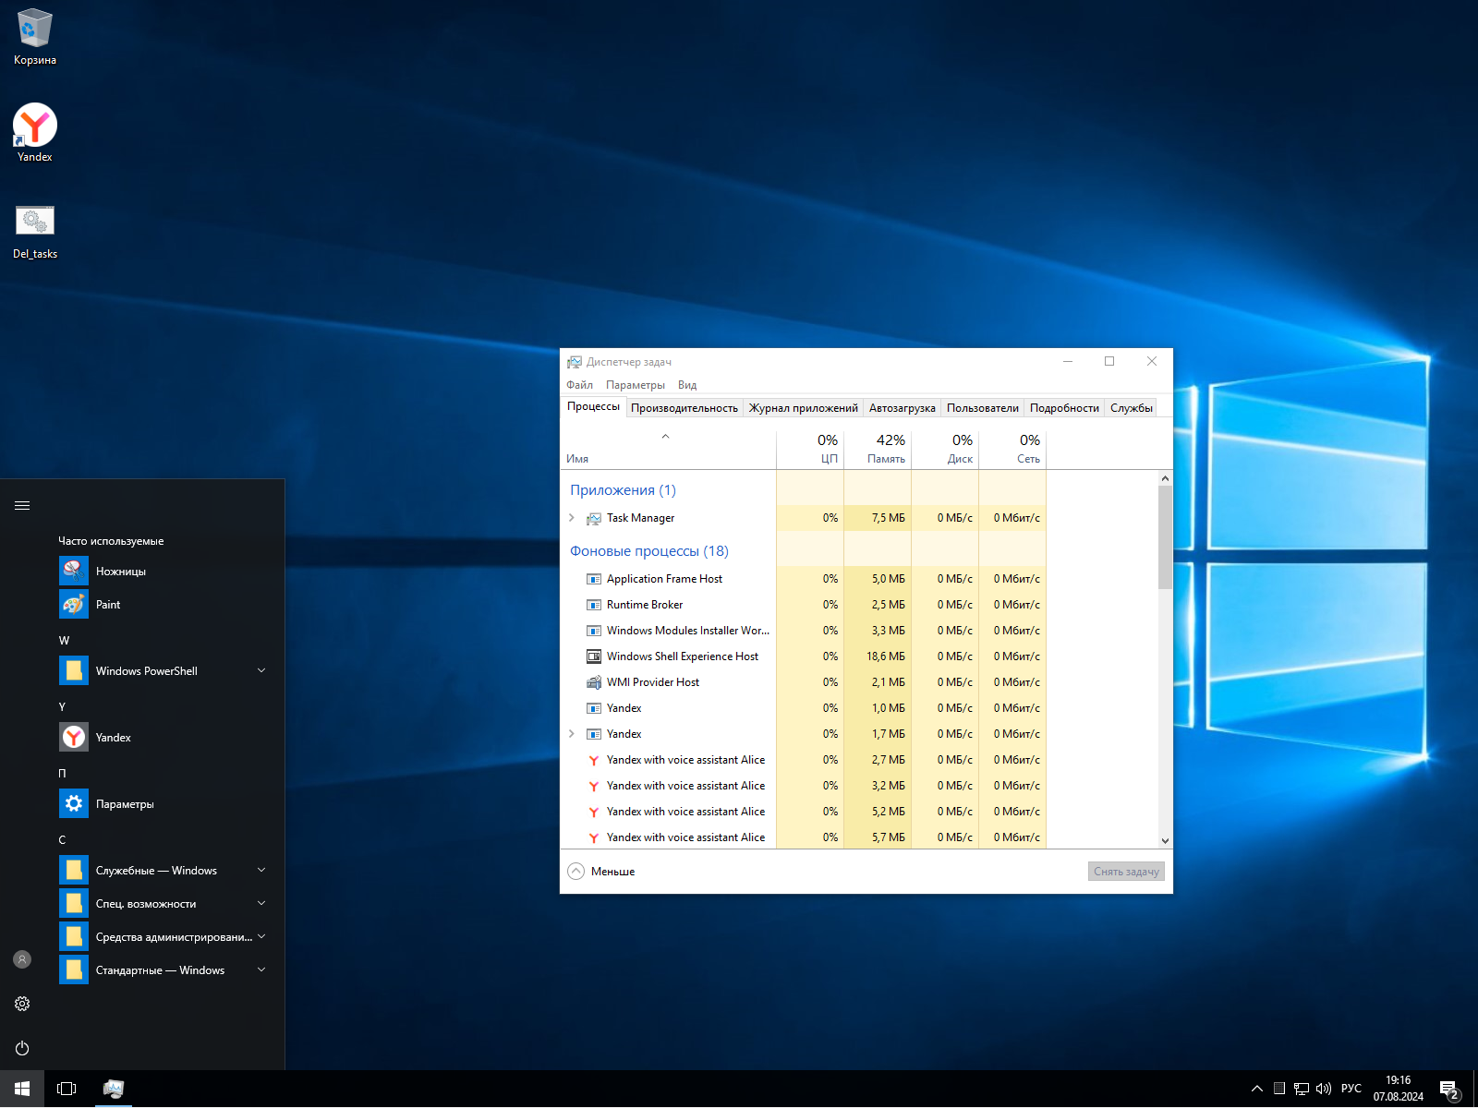
Task: Jump to letter W in the app list
Action: [64, 640]
